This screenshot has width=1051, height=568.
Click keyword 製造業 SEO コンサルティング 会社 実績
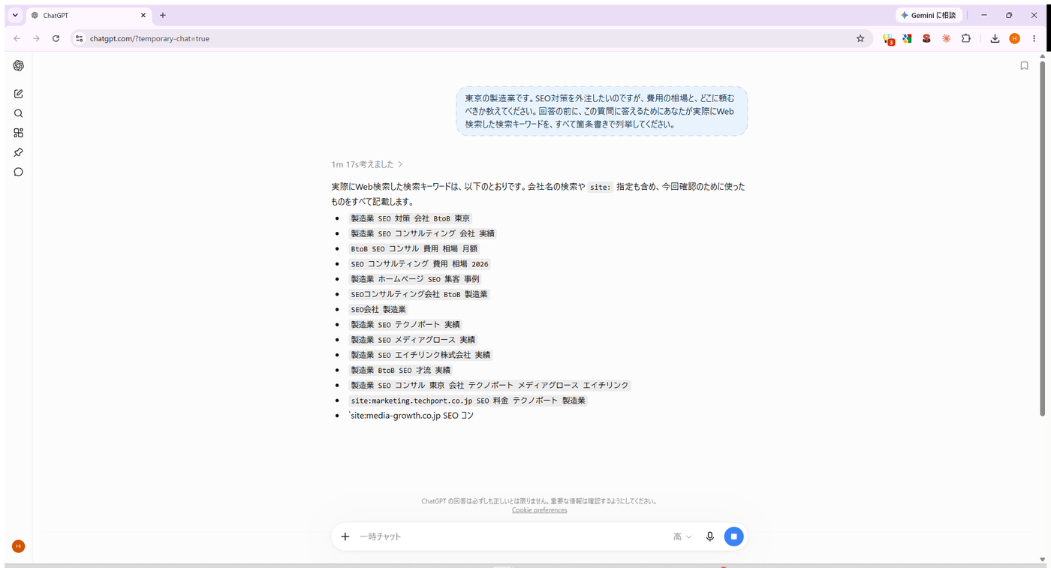[423, 233]
